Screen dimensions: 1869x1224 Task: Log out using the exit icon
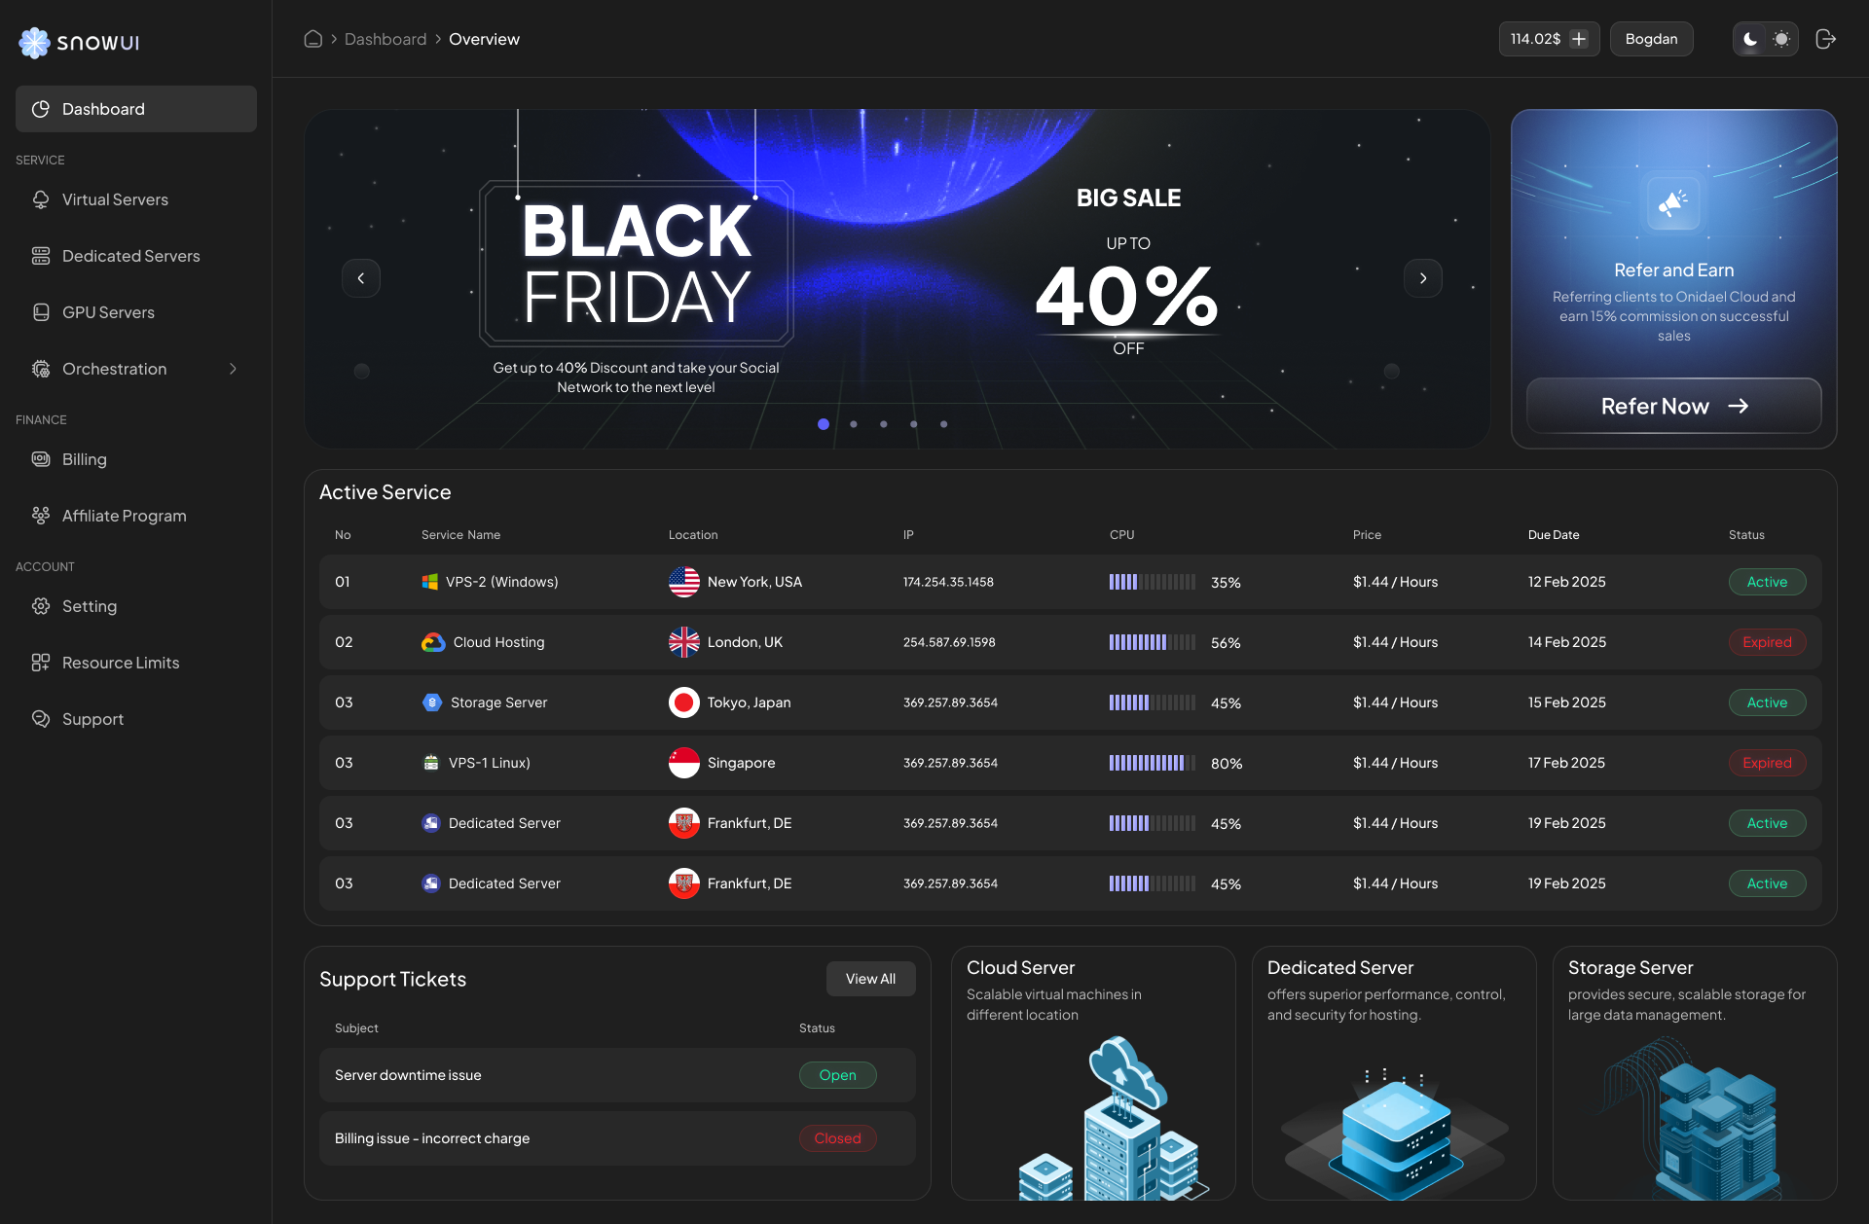point(1826,39)
